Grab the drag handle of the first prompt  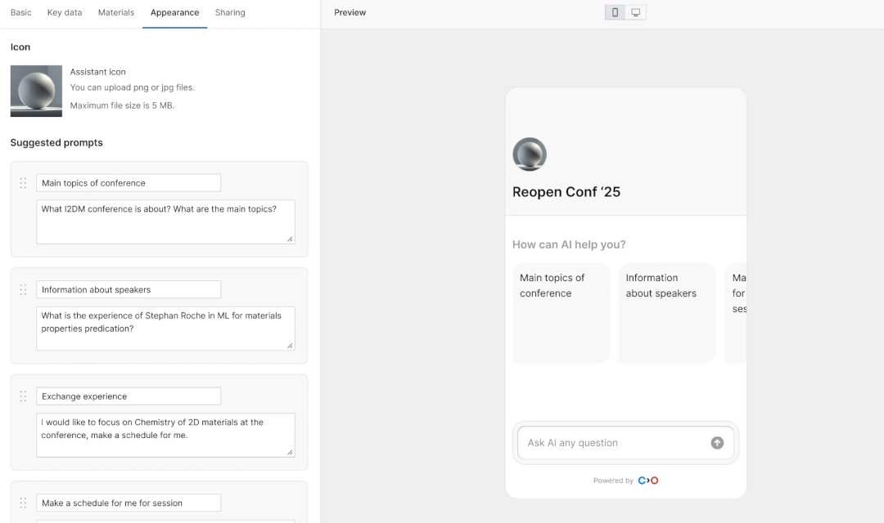(x=23, y=183)
